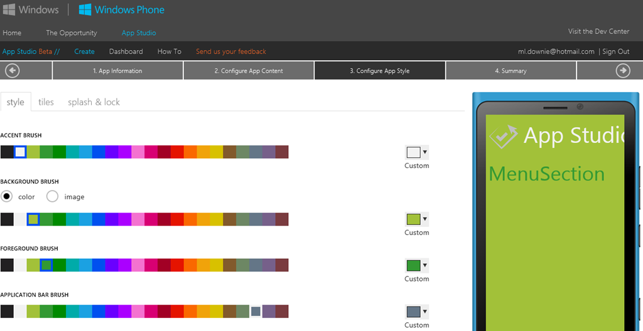Click Visit the Dev Center link

(598, 31)
